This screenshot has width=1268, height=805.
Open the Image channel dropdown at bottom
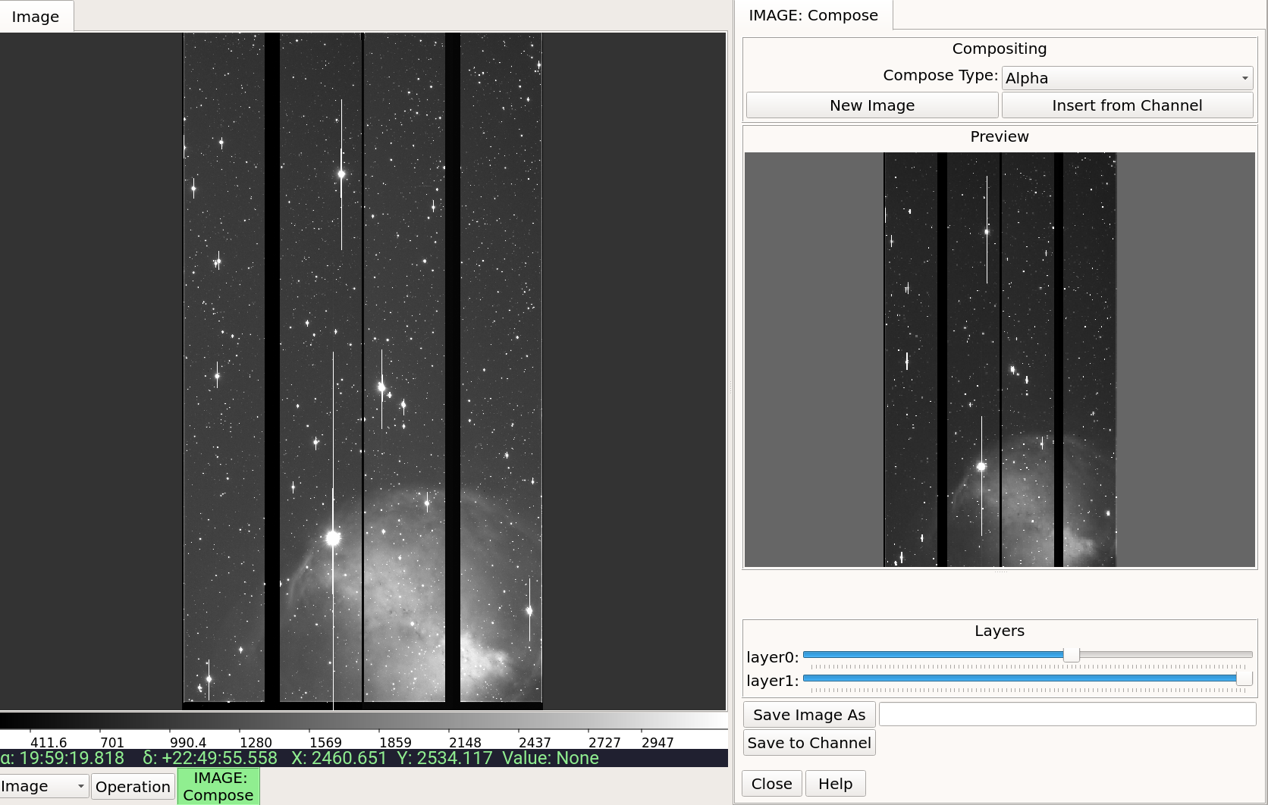tap(44, 787)
